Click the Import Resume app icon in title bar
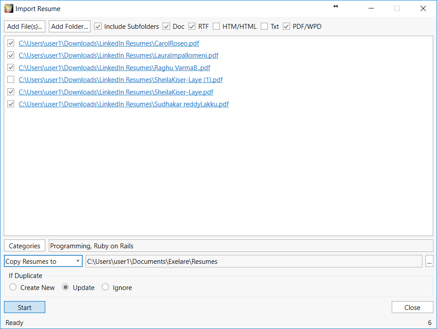The image size is (437, 329). click(x=8, y=8)
